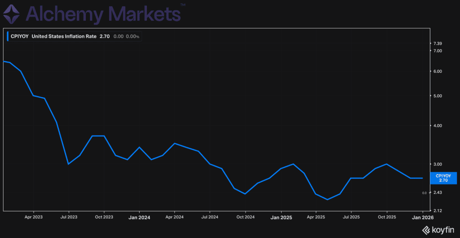Select the CPIYOY ticker label in legend

tap(20, 37)
